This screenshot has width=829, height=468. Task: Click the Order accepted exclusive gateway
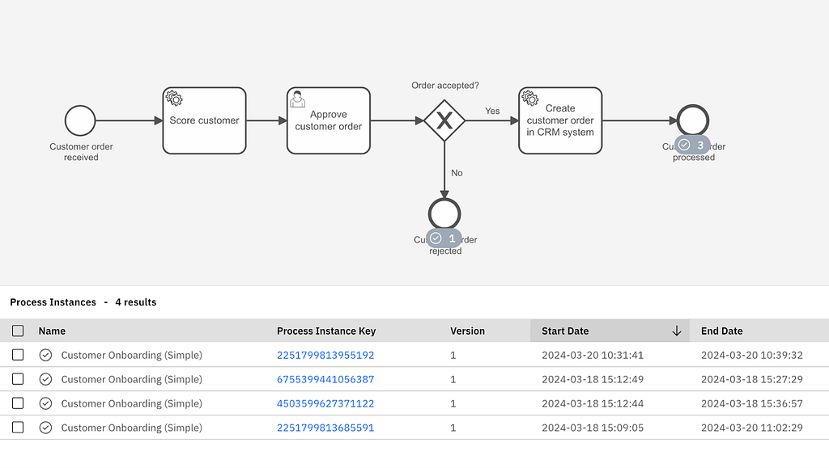444,120
